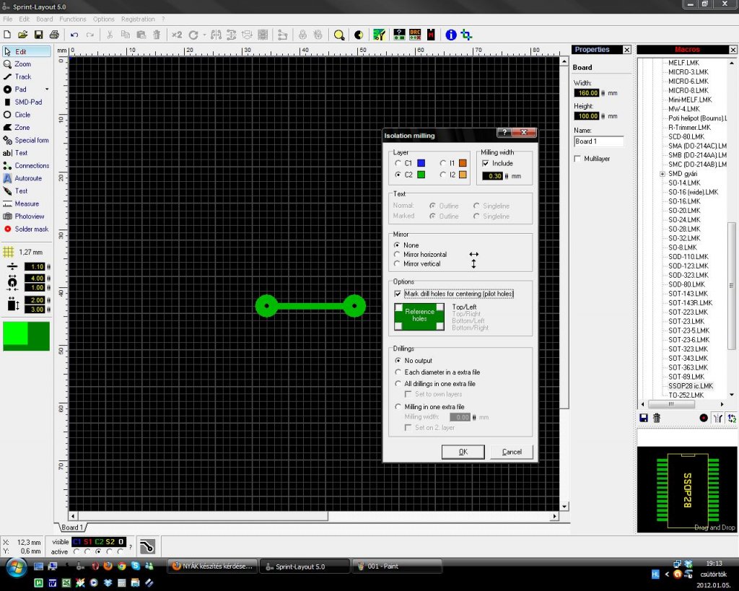The image size is (739, 591).
Task: Toggle the Solder mask tool
Action: [27, 229]
